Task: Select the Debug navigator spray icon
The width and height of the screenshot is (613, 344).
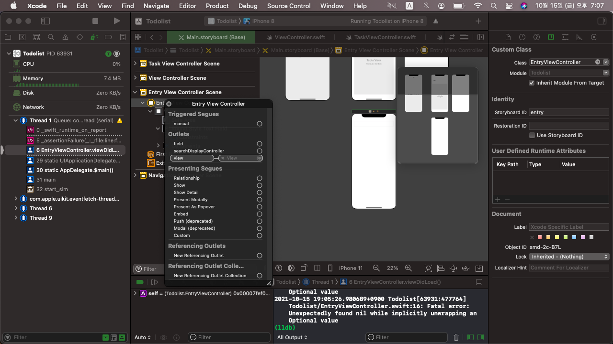Action: [94, 37]
